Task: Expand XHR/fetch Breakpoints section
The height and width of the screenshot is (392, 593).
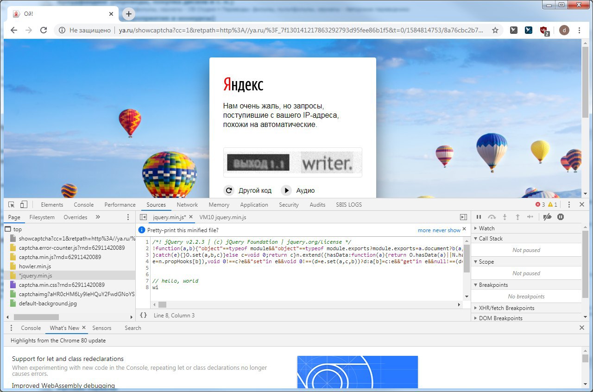Action: coord(527,308)
